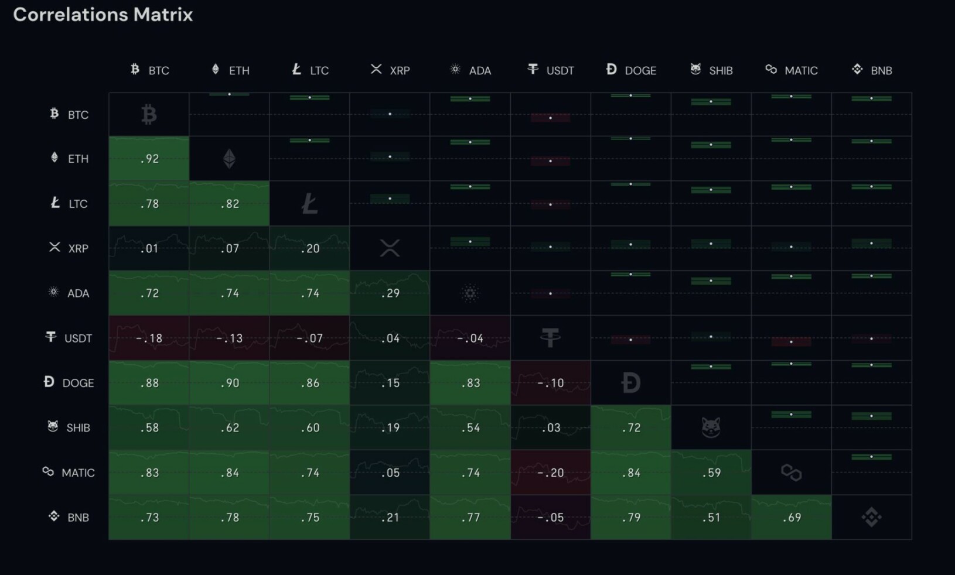The width and height of the screenshot is (955, 575).
Task: Click the Litecoin icon in the row header
Action: 54,203
